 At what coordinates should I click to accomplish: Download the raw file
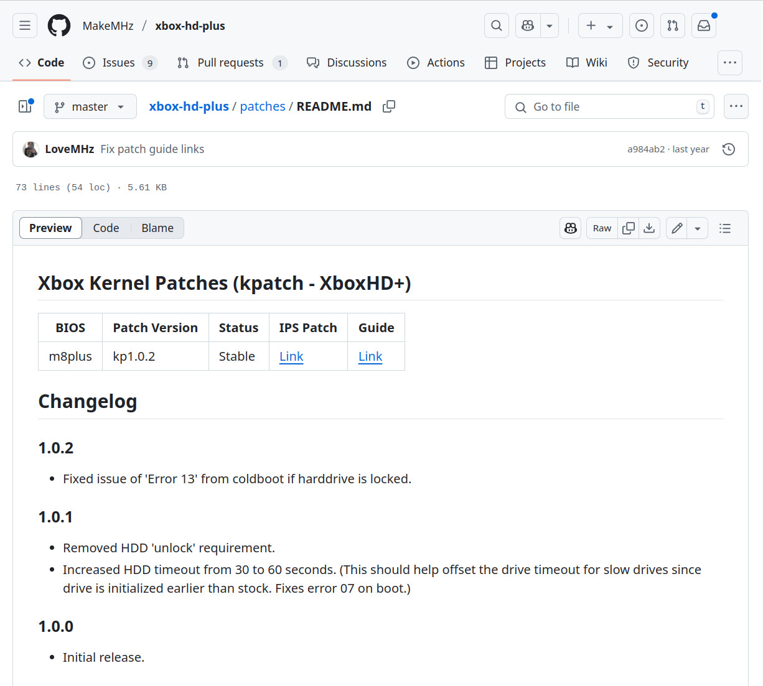[649, 228]
